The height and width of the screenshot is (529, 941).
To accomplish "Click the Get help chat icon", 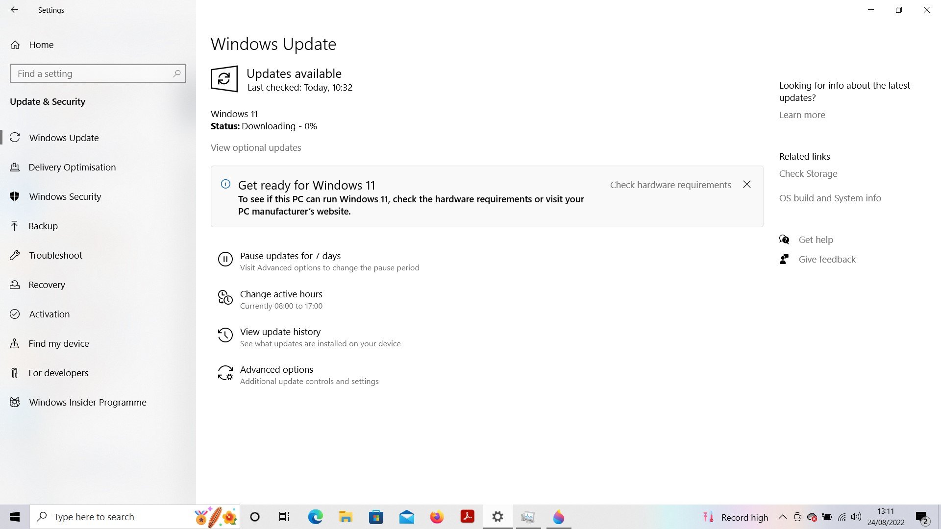I will tap(784, 240).
